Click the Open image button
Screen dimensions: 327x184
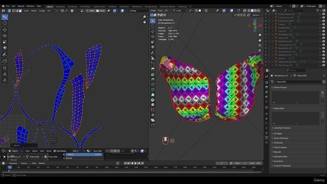(x=101, y=11)
